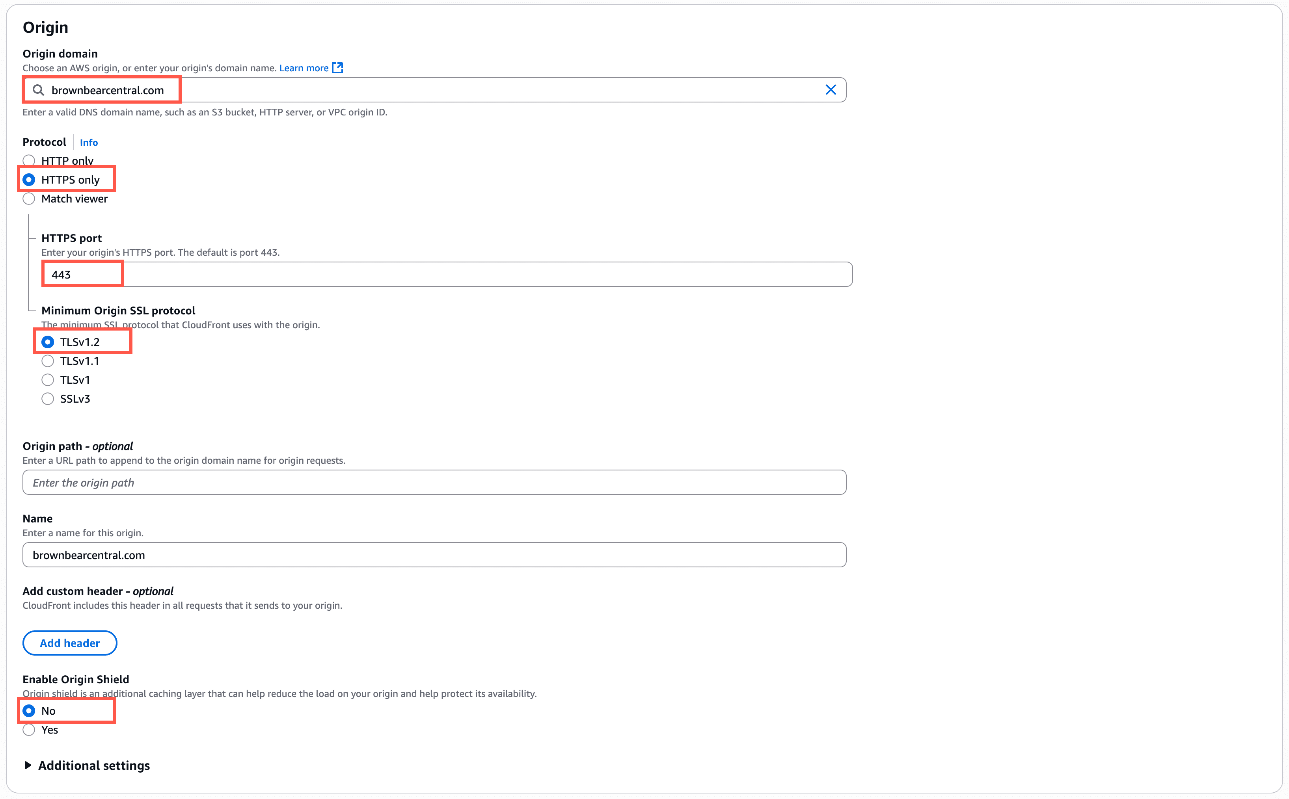Select the HTTP only protocol
The height and width of the screenshot is (799, 1289).
click(29, 160)
